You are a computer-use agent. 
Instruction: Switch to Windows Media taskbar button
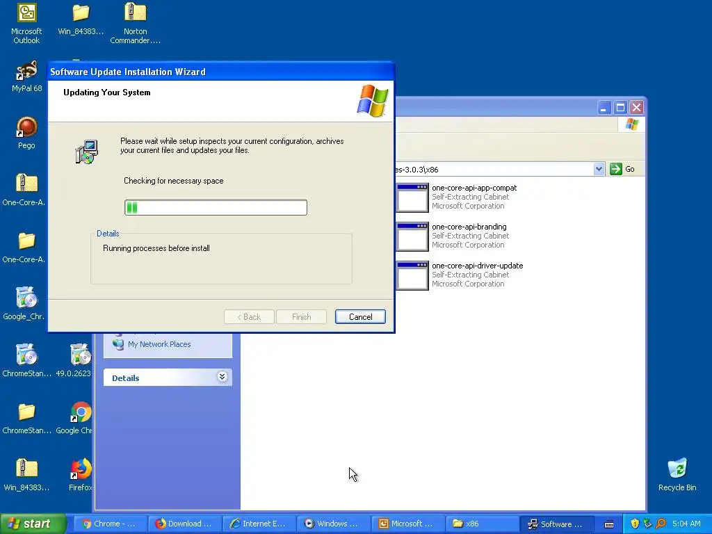tap(334, 524)
